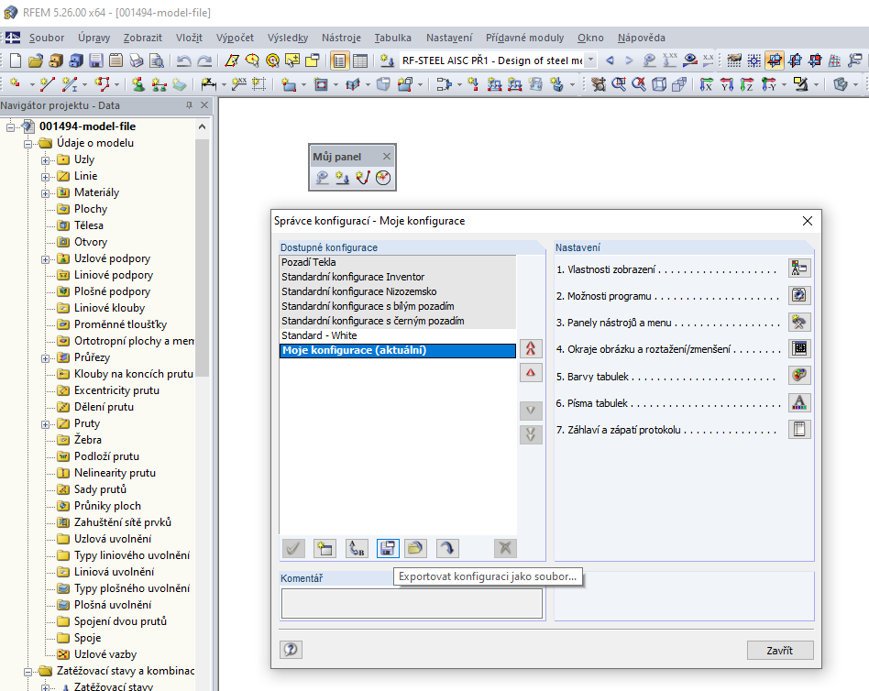
Task: Open Záhlaví a zápatí protokolu icon
Action: tap(799, 429)
